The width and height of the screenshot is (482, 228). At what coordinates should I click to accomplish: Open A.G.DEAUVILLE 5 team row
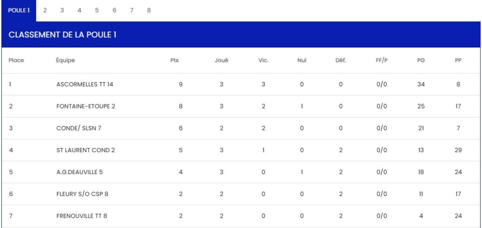pos(80,172)
